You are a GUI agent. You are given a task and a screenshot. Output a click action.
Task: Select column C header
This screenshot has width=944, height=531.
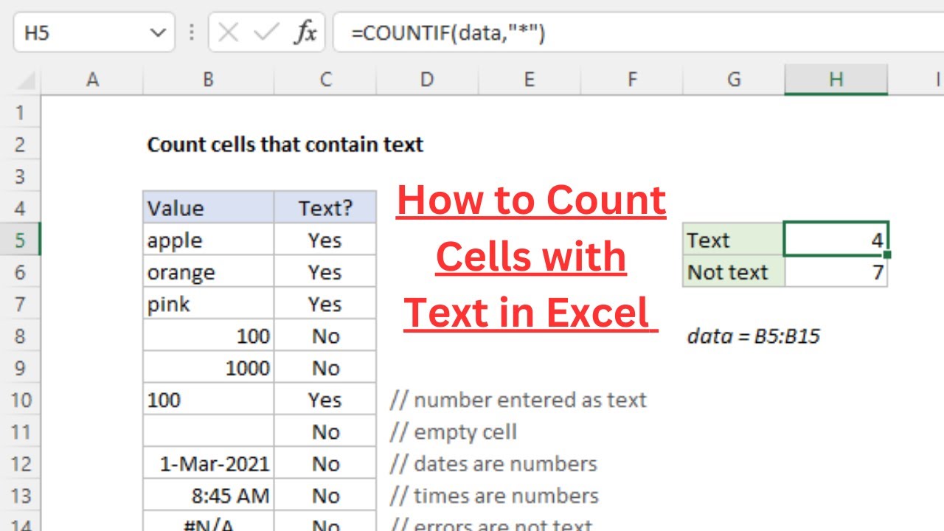[326, 80]
